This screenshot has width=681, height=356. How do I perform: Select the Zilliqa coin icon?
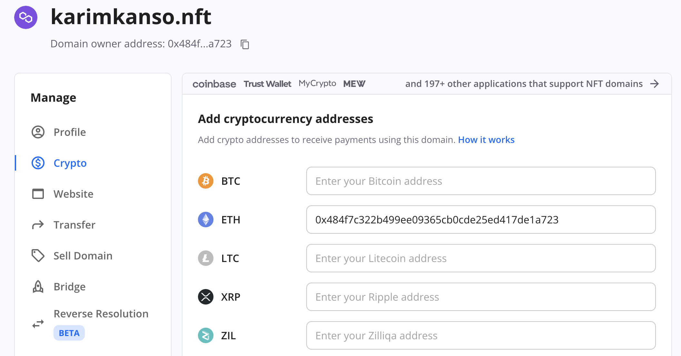(206, 335)
